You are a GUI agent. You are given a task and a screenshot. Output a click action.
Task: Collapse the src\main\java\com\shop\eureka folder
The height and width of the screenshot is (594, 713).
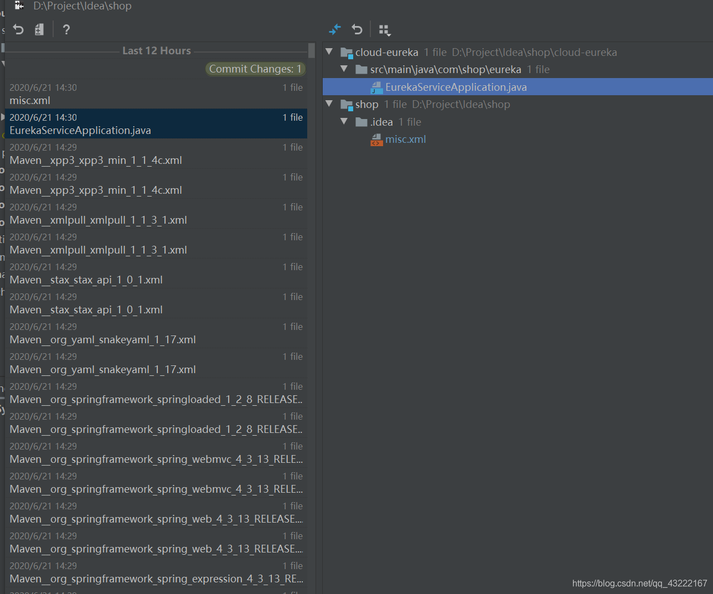[x=344, y=69]
